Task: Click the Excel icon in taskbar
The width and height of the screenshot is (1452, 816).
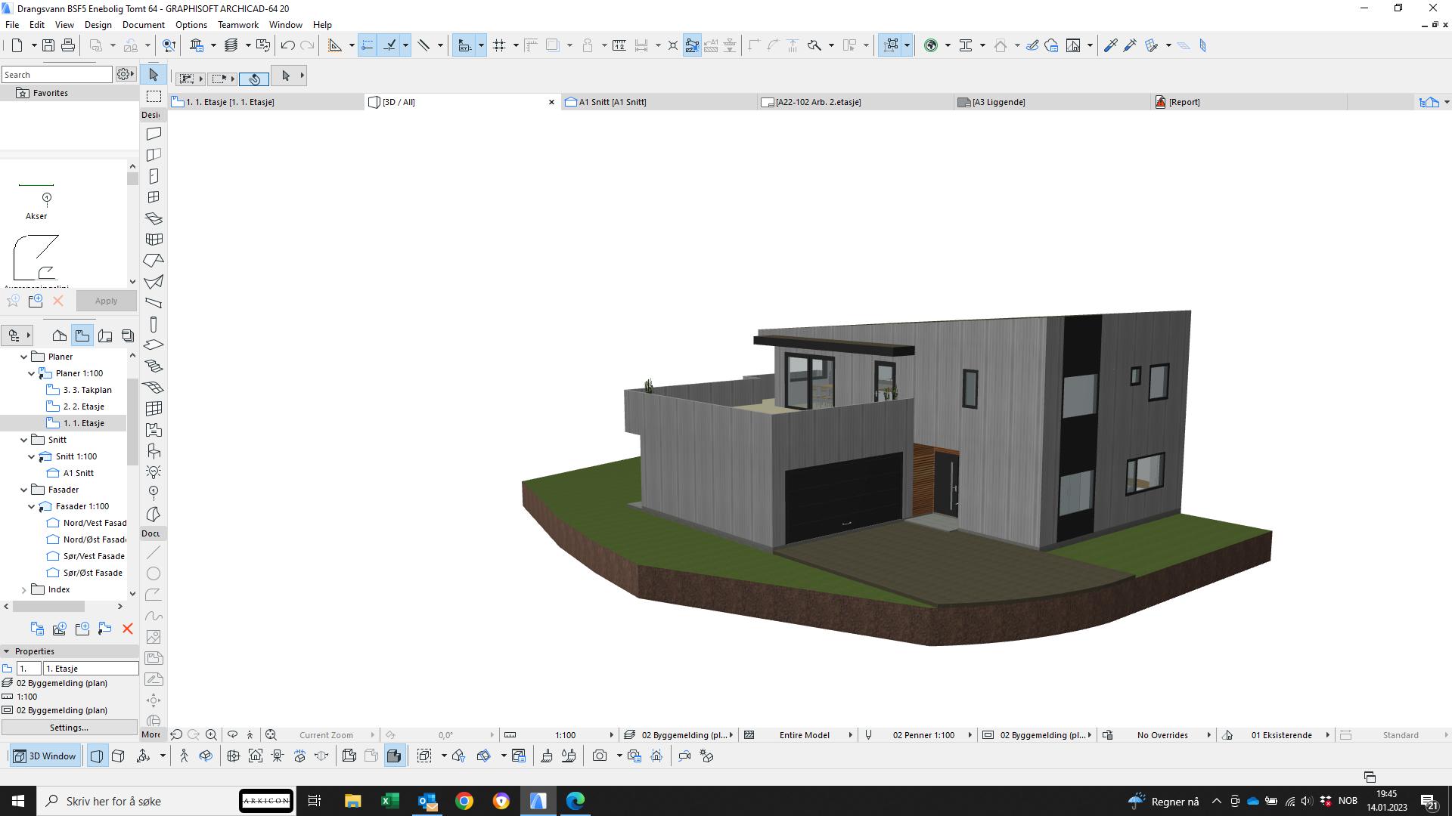Action: [390, 801]
